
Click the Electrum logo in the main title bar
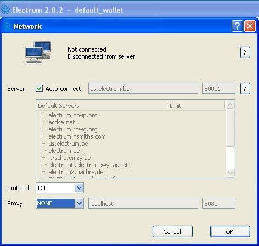tap(5, 9)
